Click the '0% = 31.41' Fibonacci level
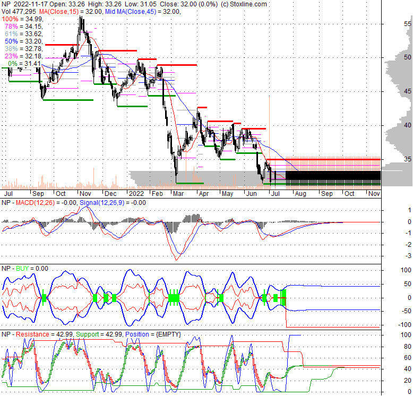Viewport: 413px width, 396px height. tap(24, 64)
